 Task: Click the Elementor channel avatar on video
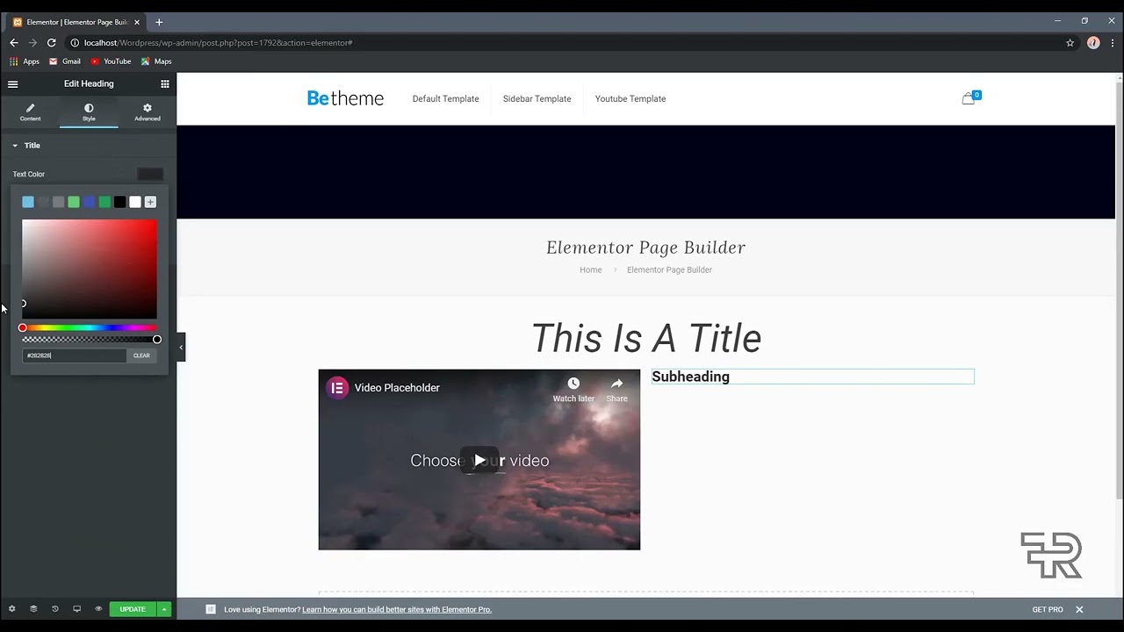pos(337,388)
